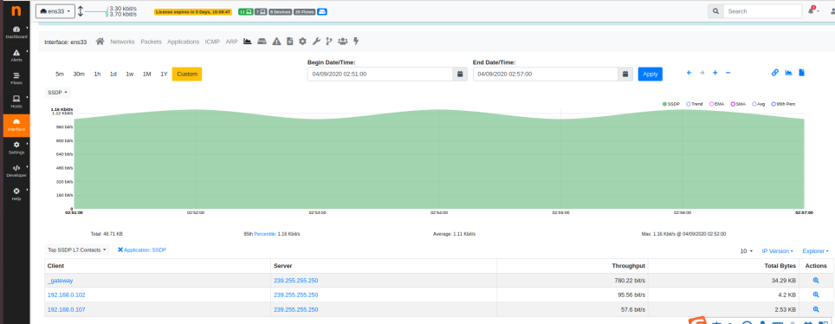Open Flows in the left sidebar
835x324 pixels.
pyautogui.click(x=16, y=78)
